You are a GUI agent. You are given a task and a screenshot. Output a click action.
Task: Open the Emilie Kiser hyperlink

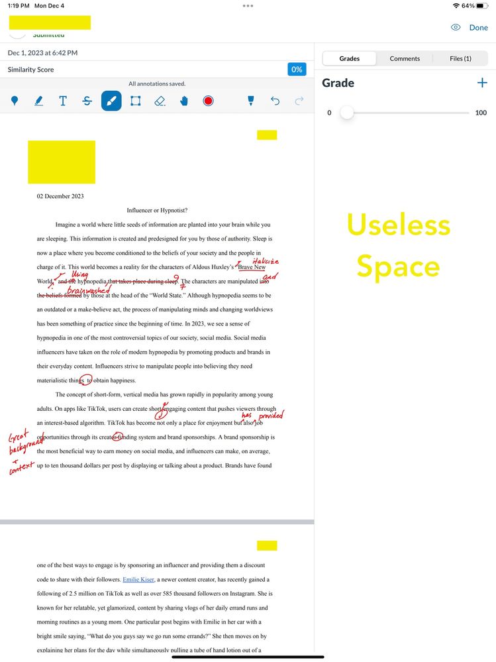[138, 579]
